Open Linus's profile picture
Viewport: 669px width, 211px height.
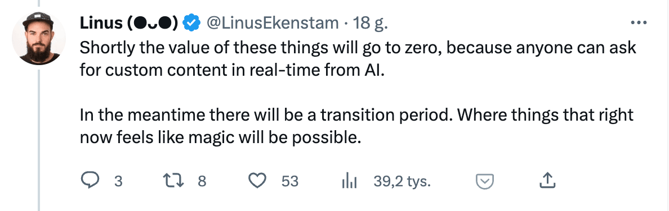(x=39, y=38)
